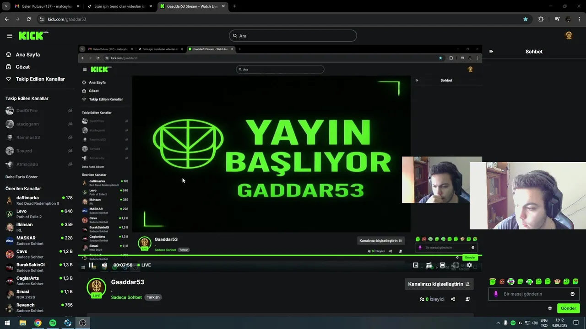Enter fullscreen video mode
Screen dimensions: 586x329
point(456,265)
